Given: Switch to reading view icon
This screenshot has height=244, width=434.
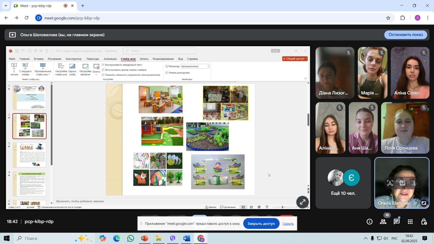Looking at the screenshot, I should coord(259,207).
